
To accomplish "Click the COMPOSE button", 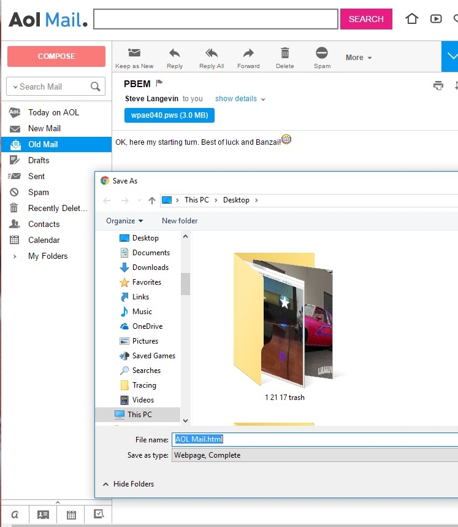I will click(56, 56).
